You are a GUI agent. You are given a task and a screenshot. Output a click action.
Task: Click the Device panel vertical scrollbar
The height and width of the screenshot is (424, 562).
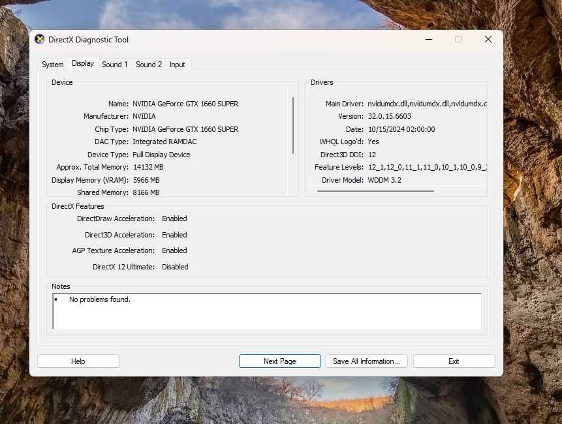tap(293, 125)
